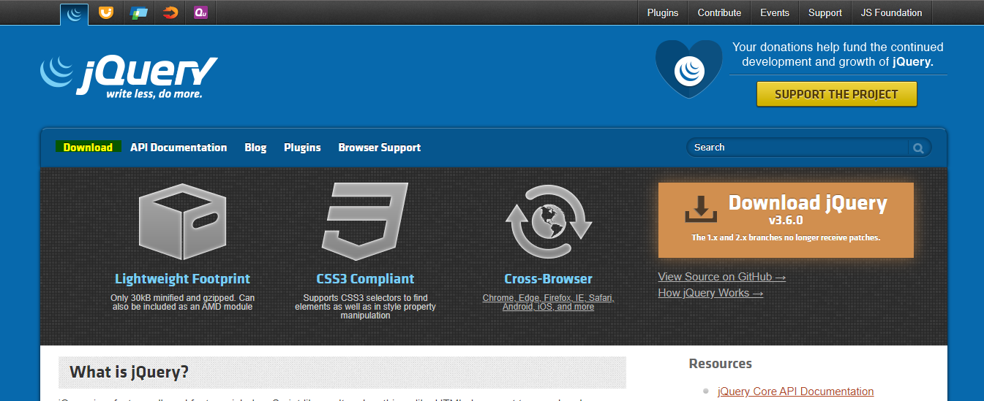Screen dimensions: 984x401
Task: Open JS Foundation in the top bar
Action: click(x=892, y=12)
